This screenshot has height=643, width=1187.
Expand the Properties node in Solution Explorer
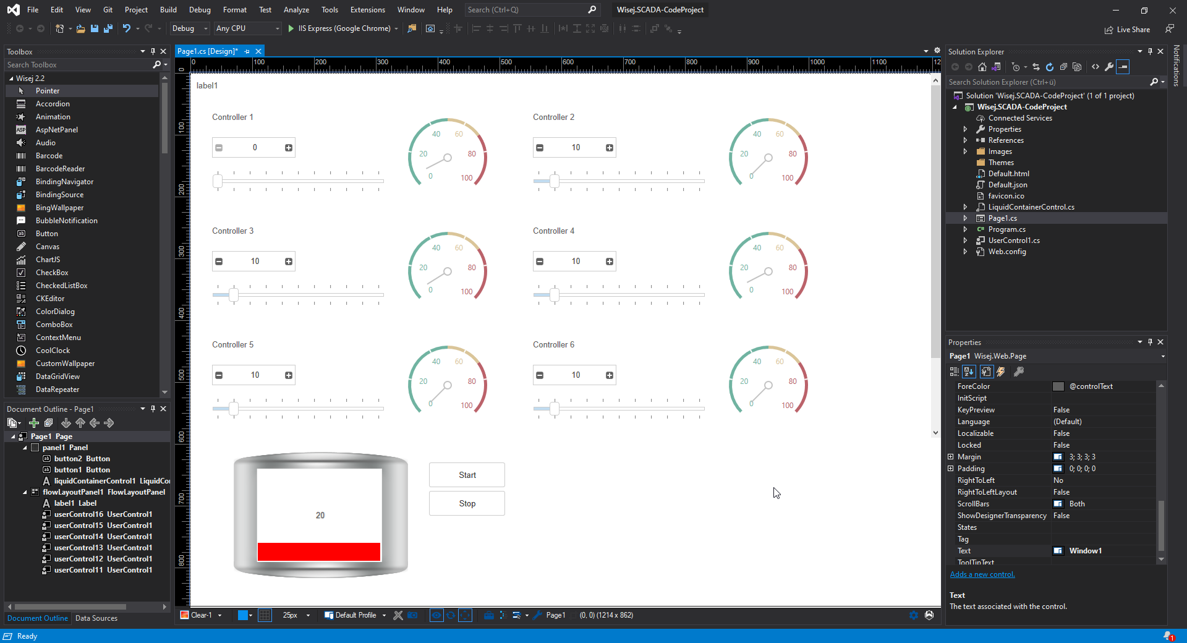[965, 129]
